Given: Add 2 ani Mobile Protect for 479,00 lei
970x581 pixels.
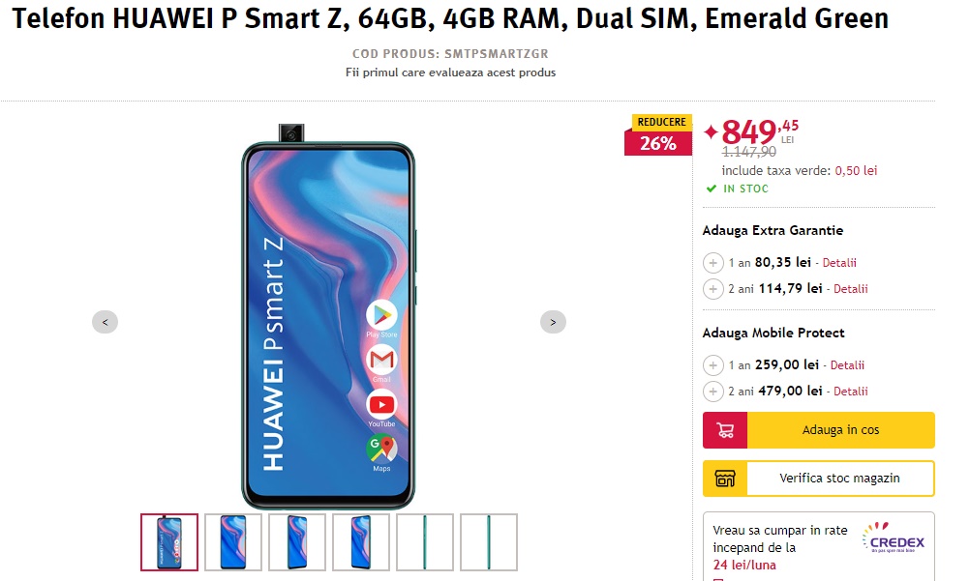Looking at the screenshot, I should (712, 392).
